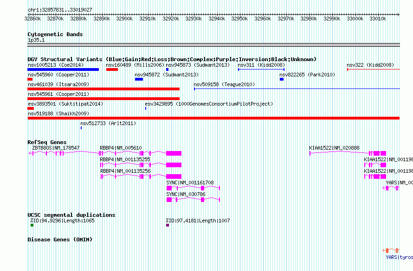Click the YARS RefSeq gene label
The width and height of the screenshot is (413, 271).
(x=399, y=183)
